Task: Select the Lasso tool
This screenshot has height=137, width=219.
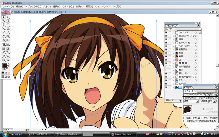Action: 8,21
